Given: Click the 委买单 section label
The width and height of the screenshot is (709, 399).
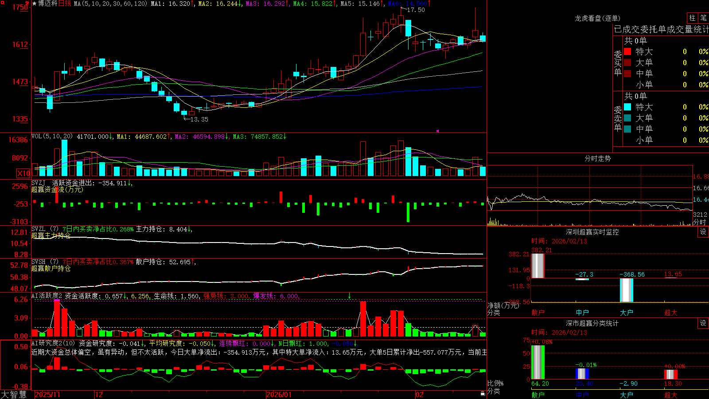Looking at the screenshot, I should (x=618, y=63).
